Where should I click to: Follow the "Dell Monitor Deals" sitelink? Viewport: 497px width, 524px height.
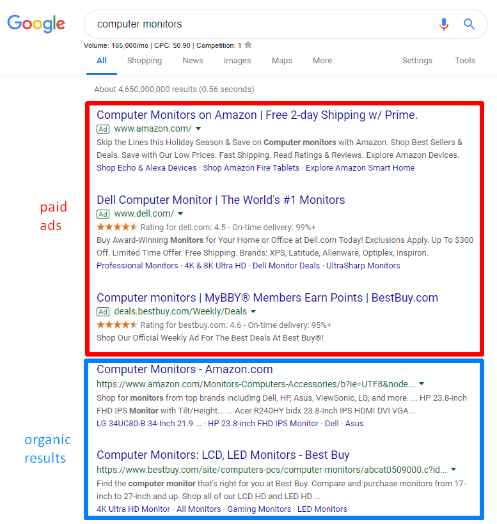point(287,266)
